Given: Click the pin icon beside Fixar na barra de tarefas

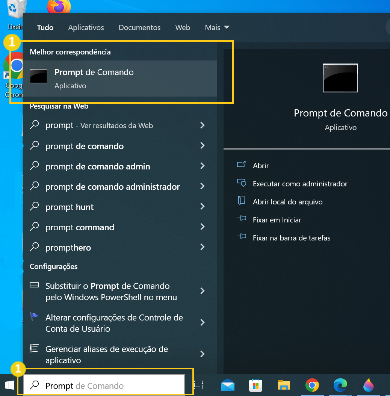Looking at the screenshot, I should (242, 236).
